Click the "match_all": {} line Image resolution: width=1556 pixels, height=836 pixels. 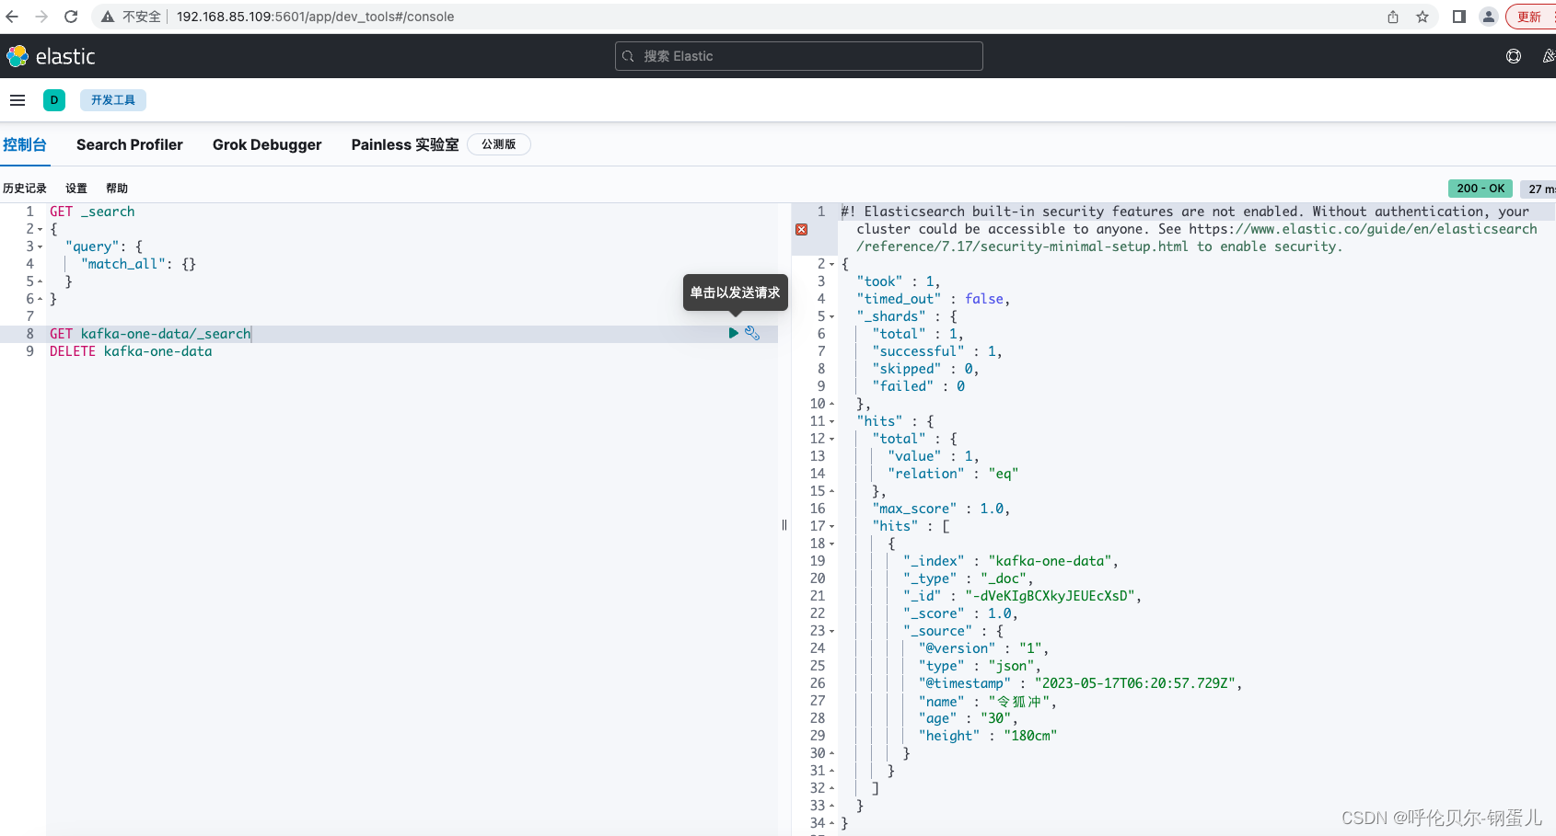tap(138, 264)
